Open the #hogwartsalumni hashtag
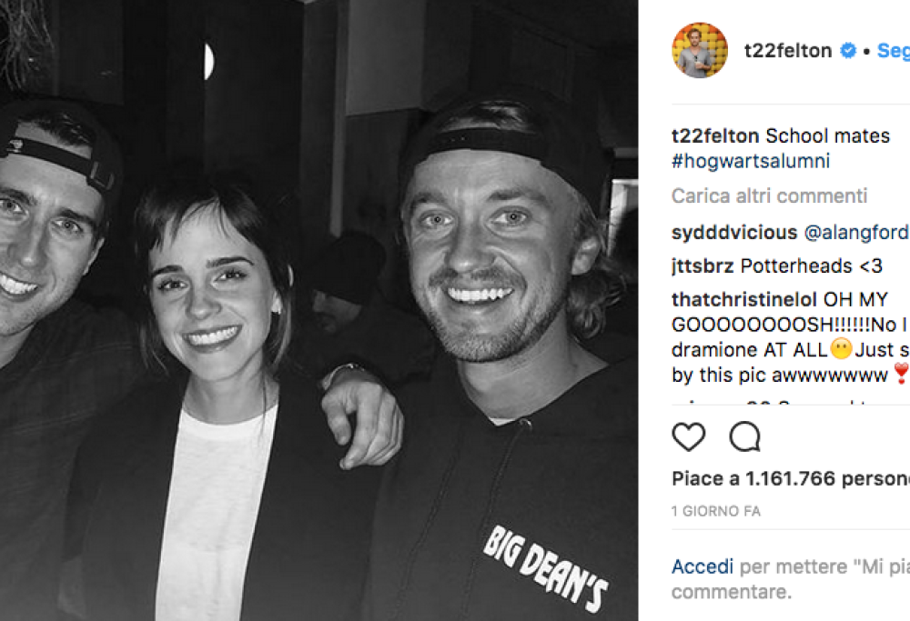The image size is (910, 621). [751, 161]
